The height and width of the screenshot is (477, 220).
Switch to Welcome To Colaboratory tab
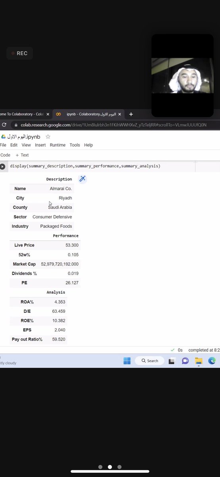click(22, 114)
